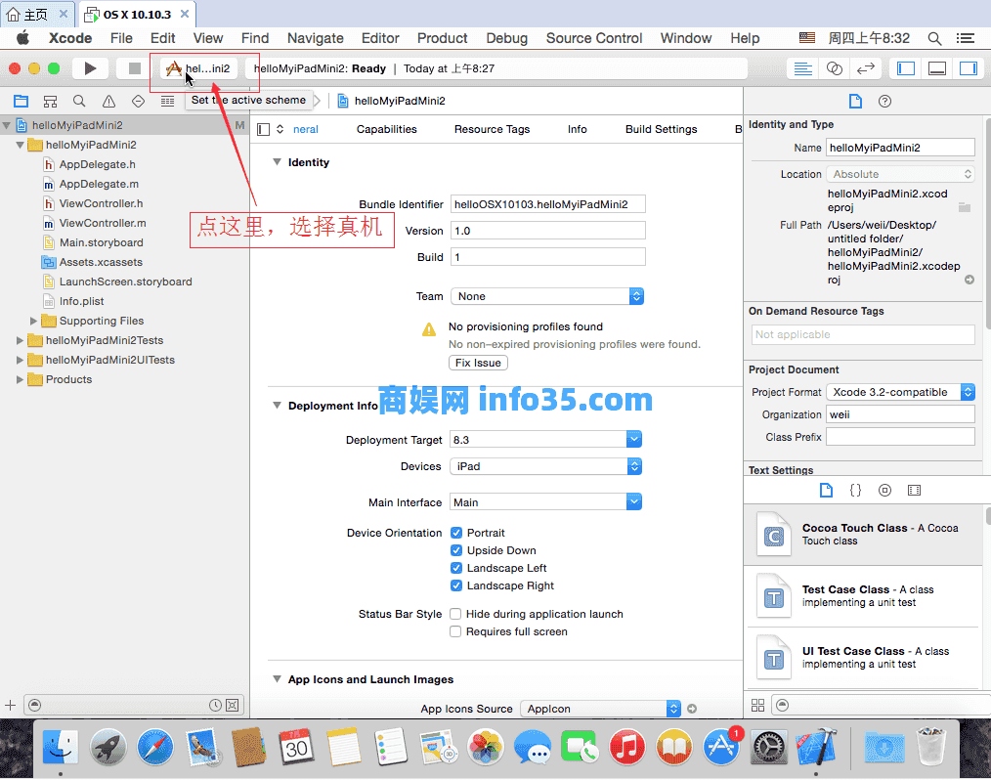The width and height of the screenshot is (991, 780).
Task: Show the version editor
Action: point(865,68)
